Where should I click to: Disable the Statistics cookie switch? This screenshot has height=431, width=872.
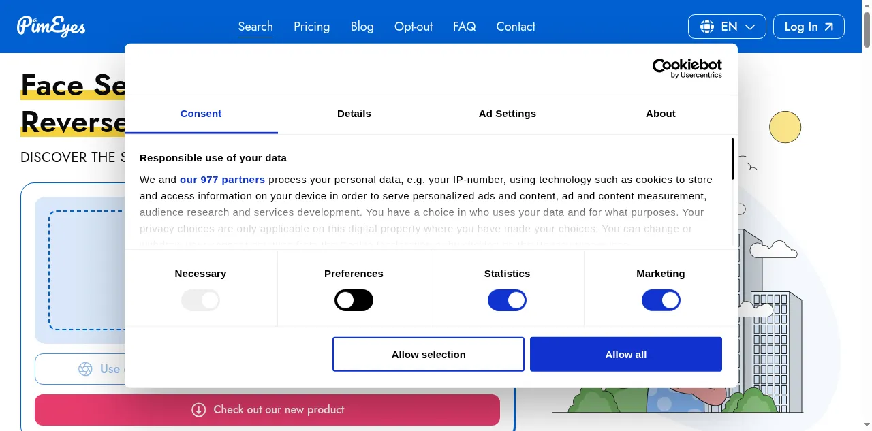pos(507,300)
